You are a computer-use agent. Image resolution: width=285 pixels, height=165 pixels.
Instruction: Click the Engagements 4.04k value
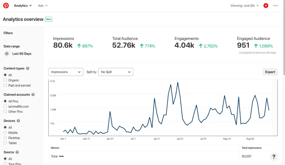click(184, 45)
